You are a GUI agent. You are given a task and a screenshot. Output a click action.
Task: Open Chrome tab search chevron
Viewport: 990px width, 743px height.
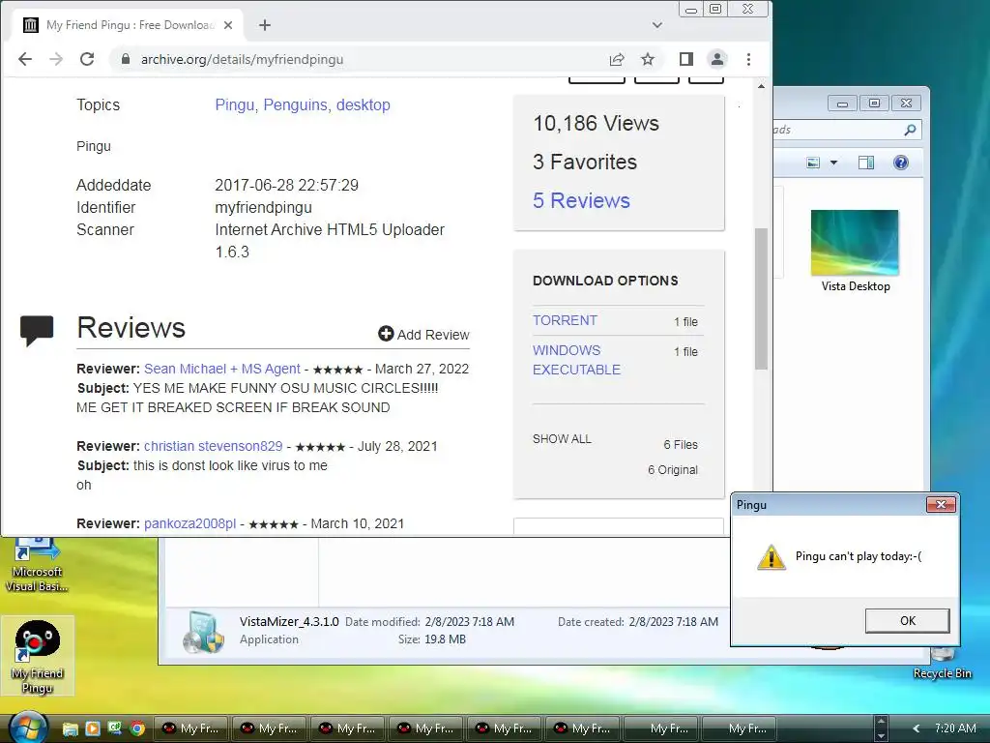click(x=657, y=25)
